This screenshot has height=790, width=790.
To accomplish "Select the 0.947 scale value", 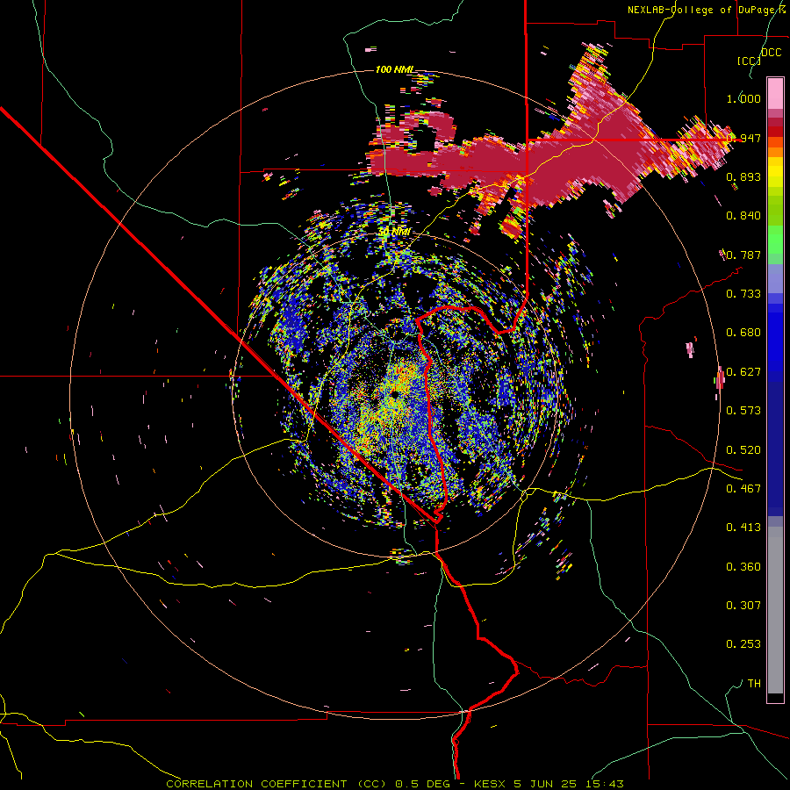I will (x=743, y=138).
